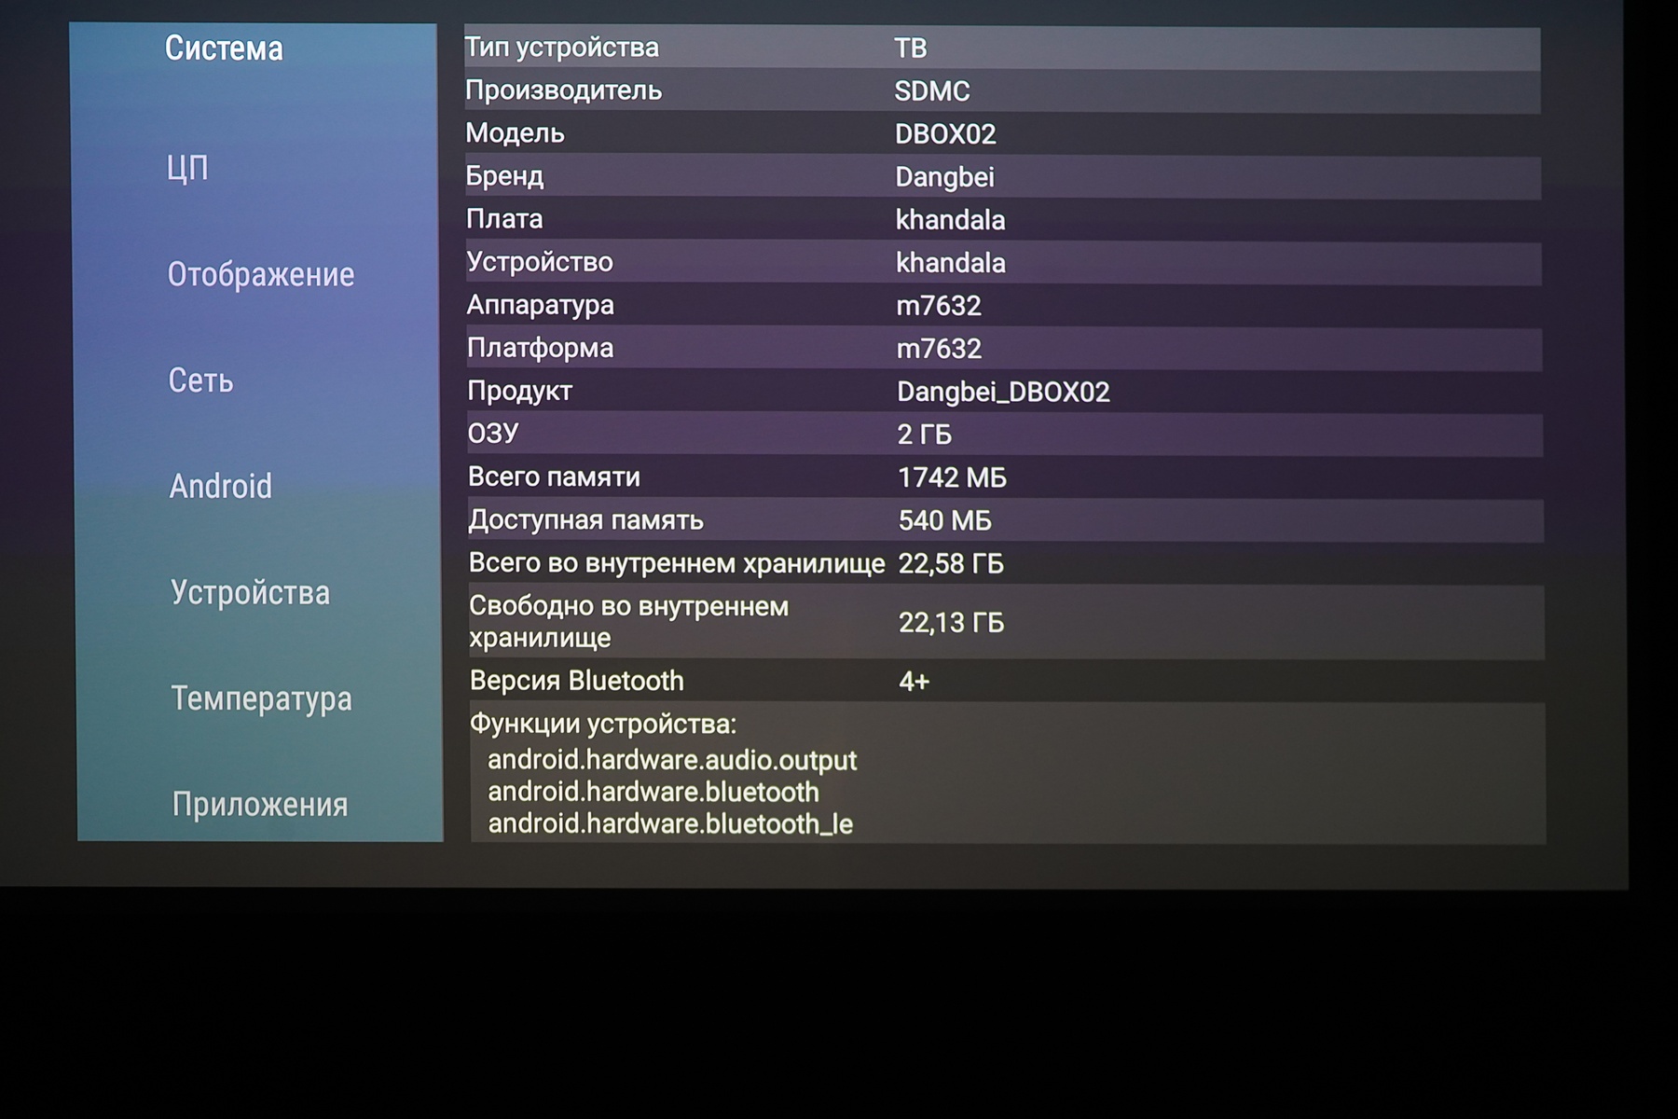Select the Dangbei brand value
This screenshot has width=1678, height=1119.
(x=944, y=177)
